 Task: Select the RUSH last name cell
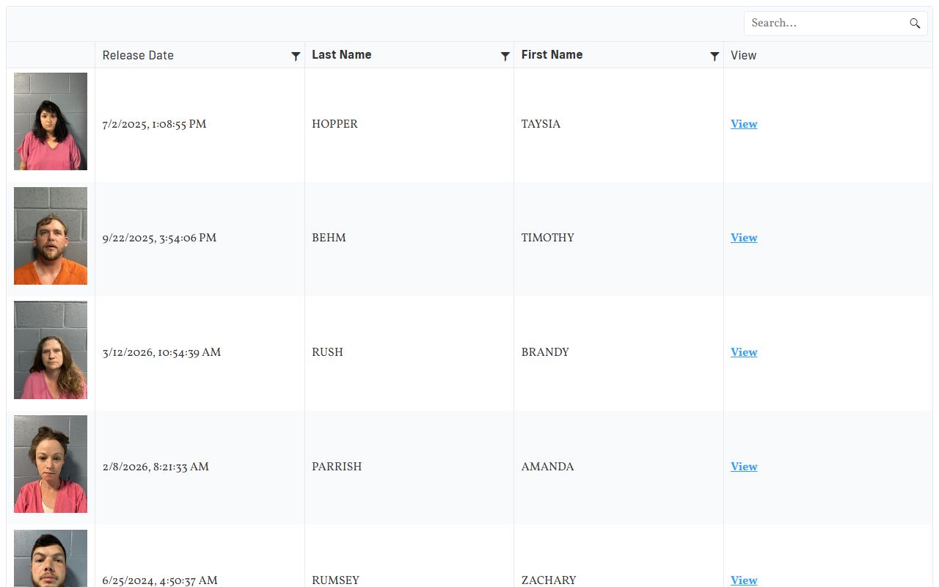pos(409,354)
